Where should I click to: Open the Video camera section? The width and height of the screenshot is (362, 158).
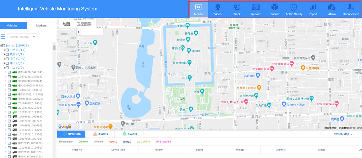218,9
